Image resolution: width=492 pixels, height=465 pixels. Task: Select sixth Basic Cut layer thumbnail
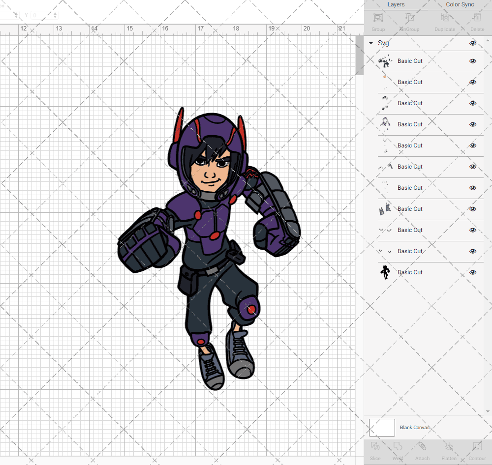(x=385, y=167)
